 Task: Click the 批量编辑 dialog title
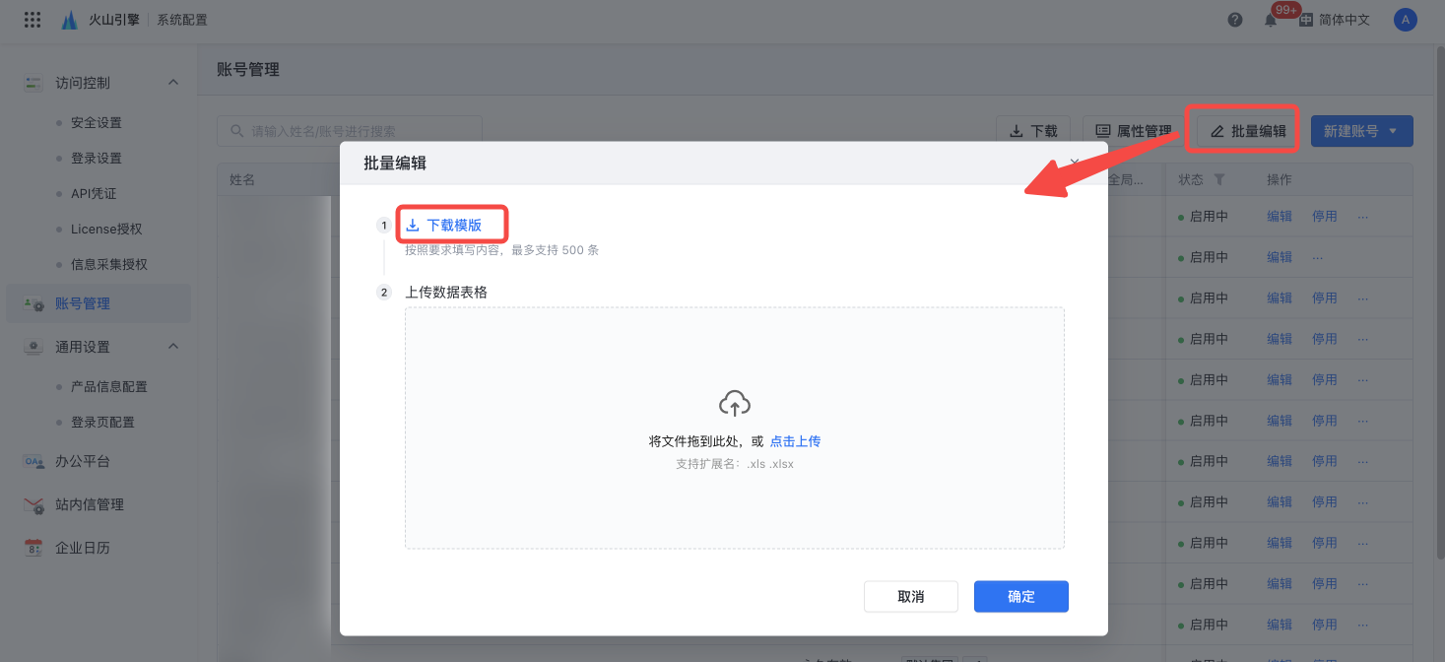(x=395, y=164)
